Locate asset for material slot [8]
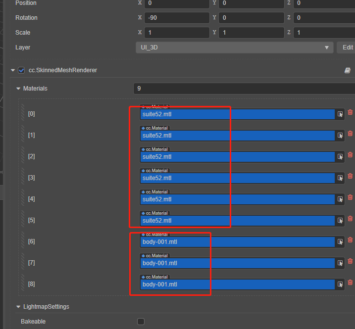355x329 pixels. (x=340, y=284)
